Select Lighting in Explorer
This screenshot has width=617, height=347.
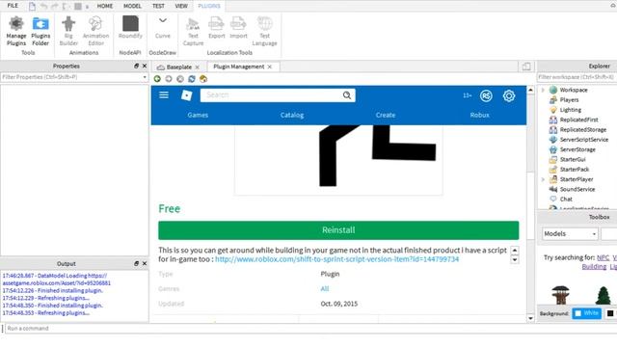pos(570,110)
